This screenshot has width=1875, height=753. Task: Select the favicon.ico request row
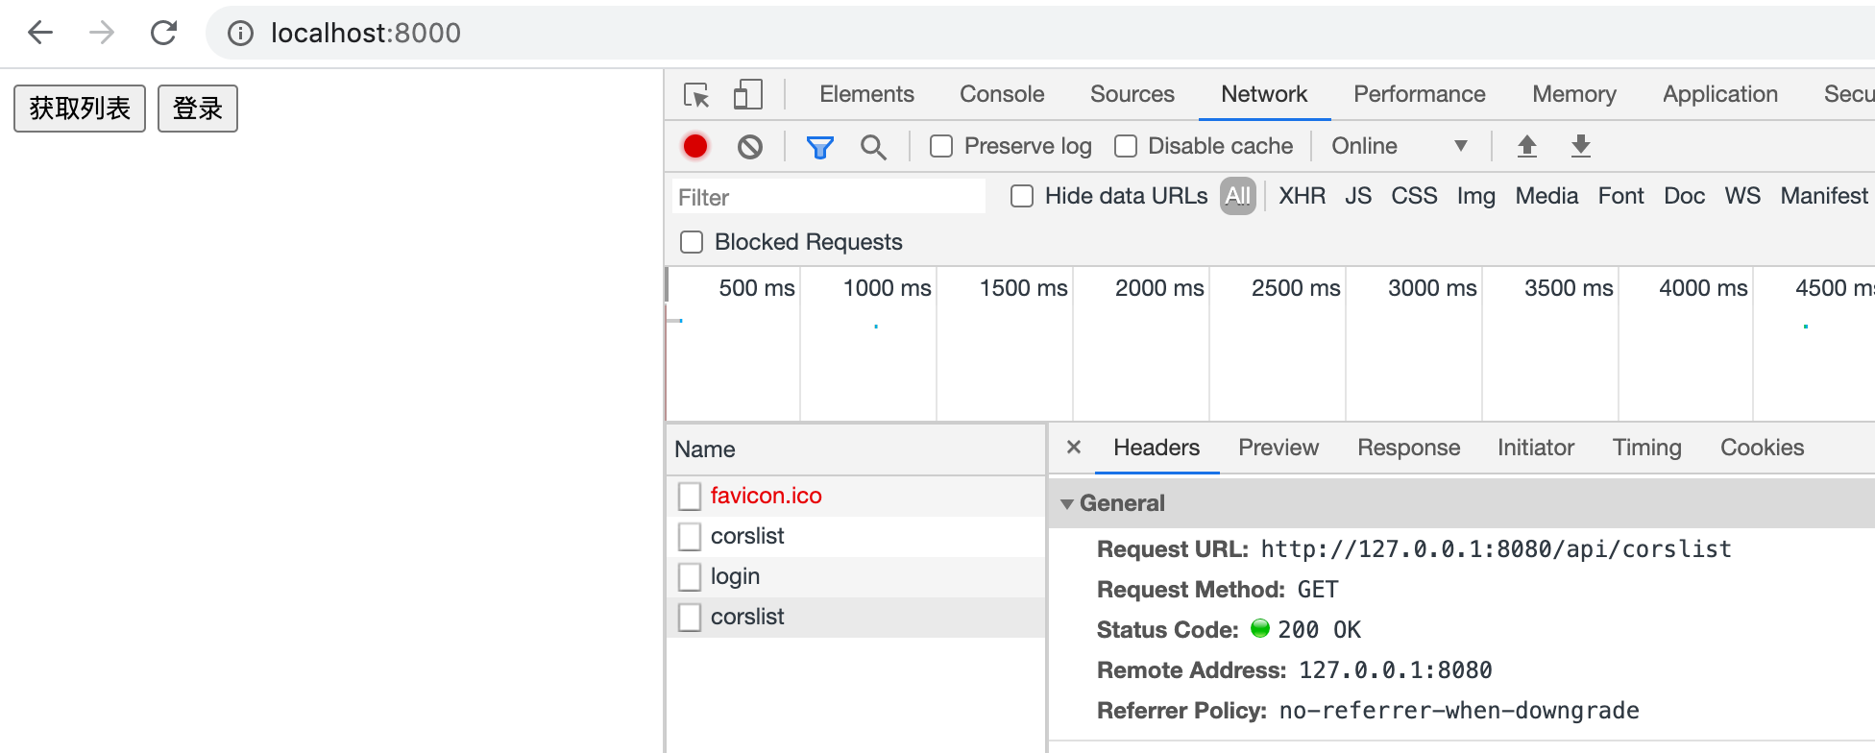click(855, 497)
